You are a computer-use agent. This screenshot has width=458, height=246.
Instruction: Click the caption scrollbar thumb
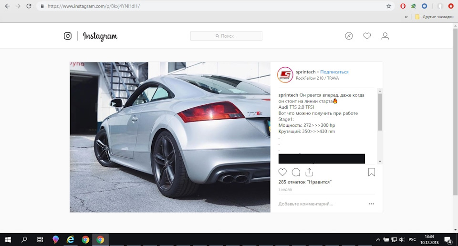[x=380, y=112]
